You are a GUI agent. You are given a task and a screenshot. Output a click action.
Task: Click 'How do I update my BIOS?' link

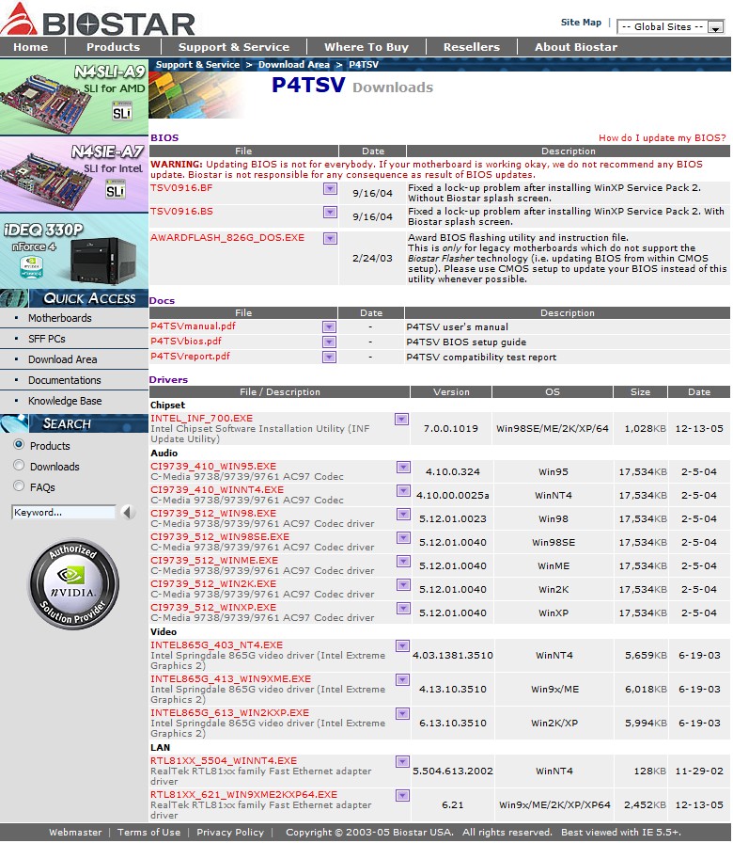(663, 138)
